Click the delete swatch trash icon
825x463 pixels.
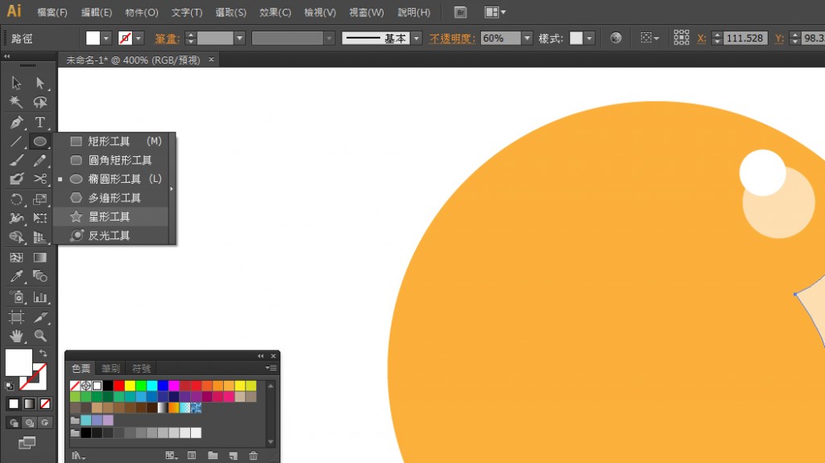click(253, 456)
